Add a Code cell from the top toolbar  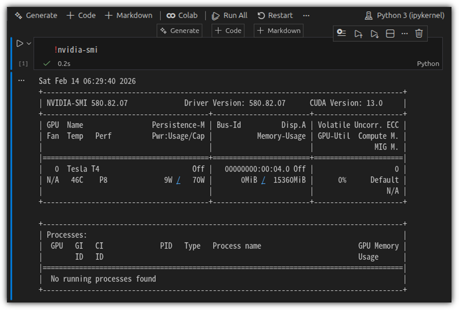pyautogui.click(x=81, y=15)
